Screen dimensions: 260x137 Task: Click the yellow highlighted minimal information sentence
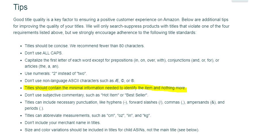[105, 88]
